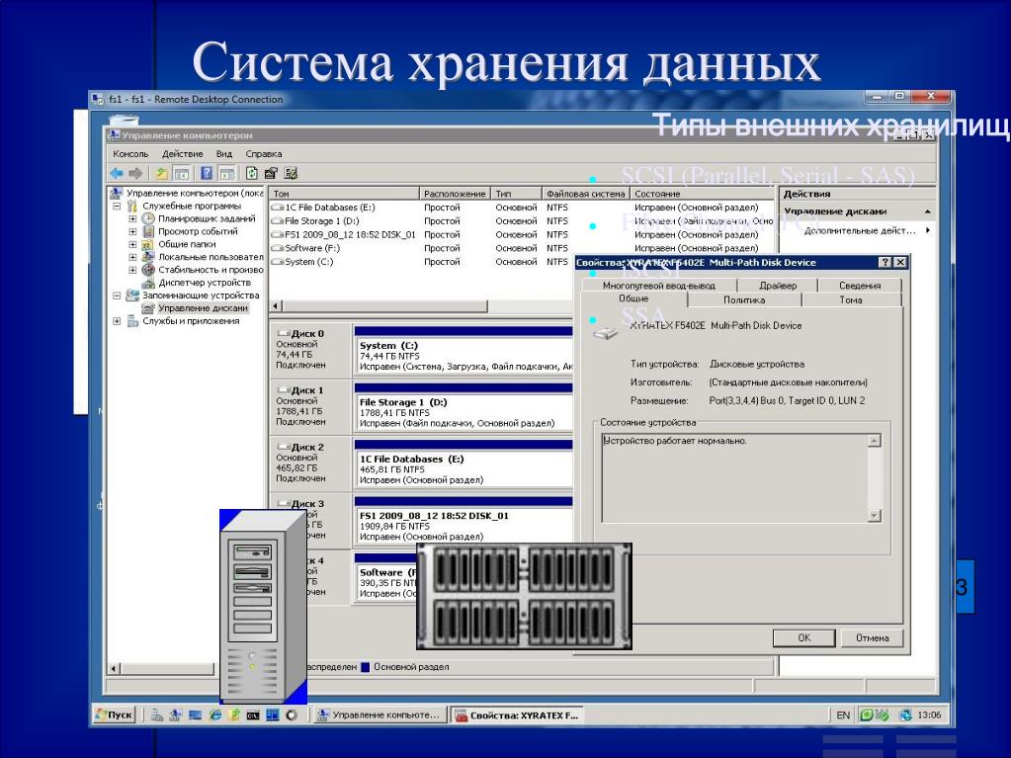
Task: Switch to the Политика tab
Action: [744, 299]
